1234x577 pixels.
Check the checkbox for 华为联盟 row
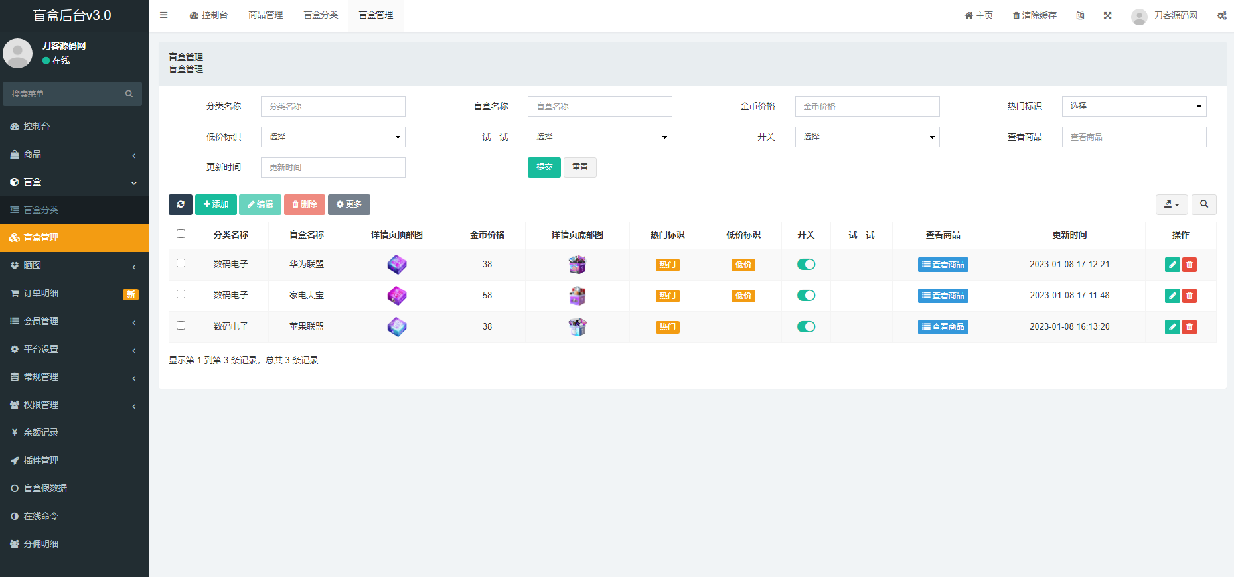tap(181, 263)
